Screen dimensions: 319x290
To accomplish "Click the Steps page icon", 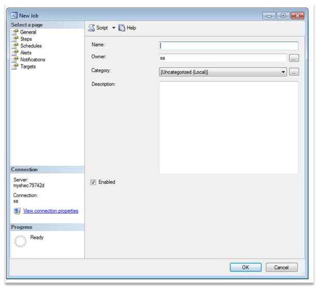I will coord(15,39).
